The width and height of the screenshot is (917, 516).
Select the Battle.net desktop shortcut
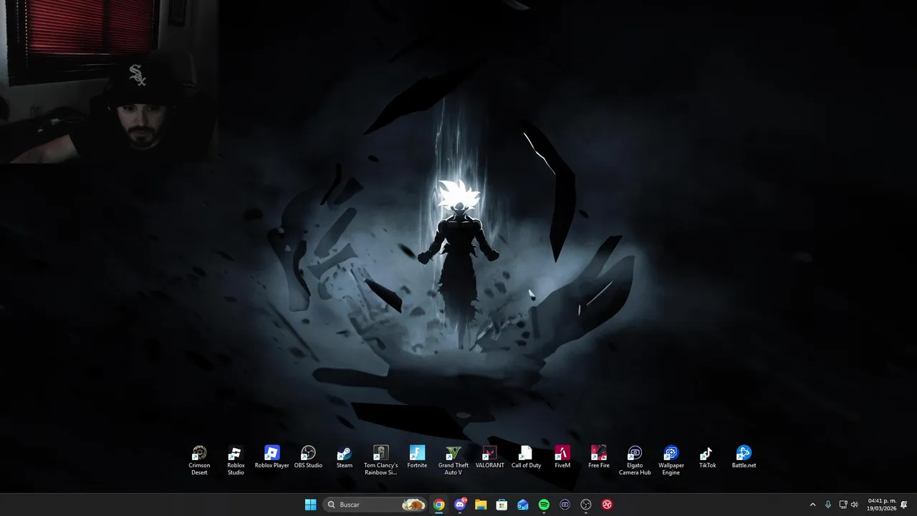(744, 457)
